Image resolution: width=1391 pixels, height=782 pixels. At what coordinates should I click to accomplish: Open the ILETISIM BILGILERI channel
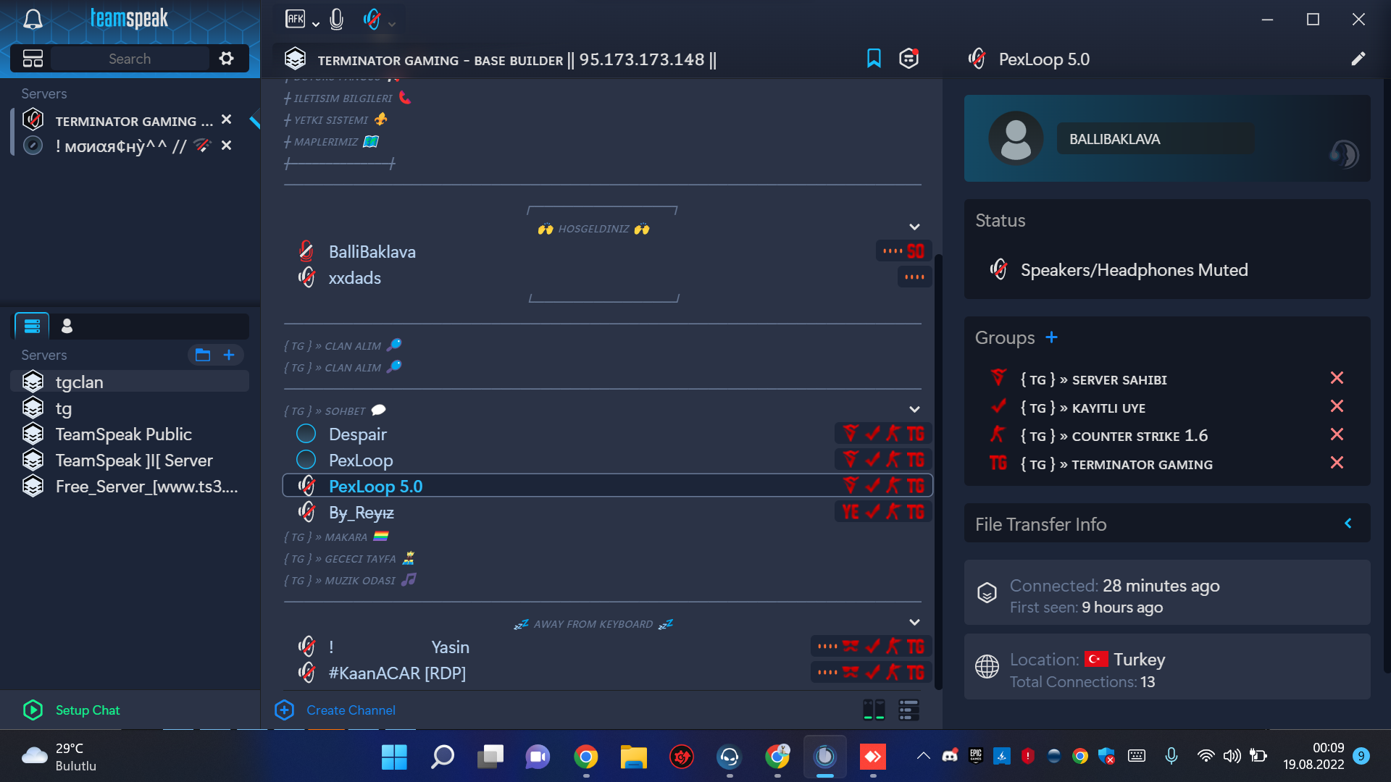[x=348, y=98]
